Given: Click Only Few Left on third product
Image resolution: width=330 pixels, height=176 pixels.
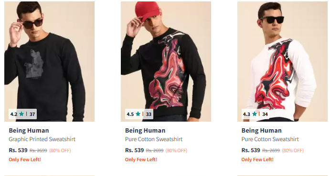Looking at the screenshot, I should click(x=257, y=160).
